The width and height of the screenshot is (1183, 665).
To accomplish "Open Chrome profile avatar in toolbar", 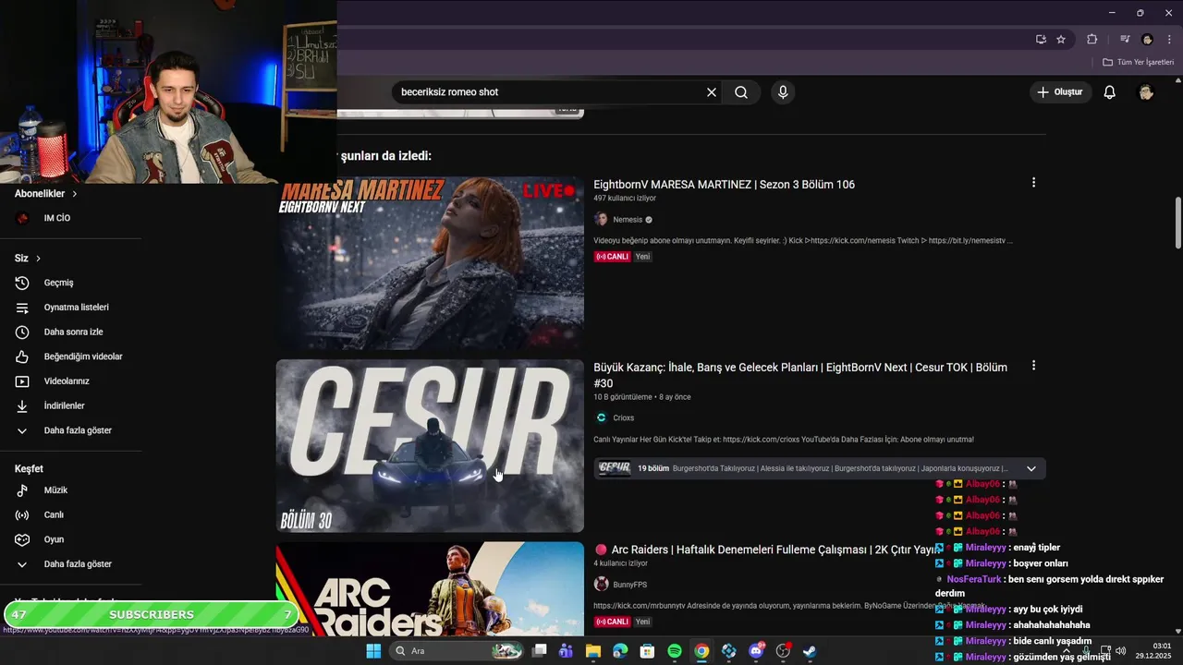I will [1147, 39].
